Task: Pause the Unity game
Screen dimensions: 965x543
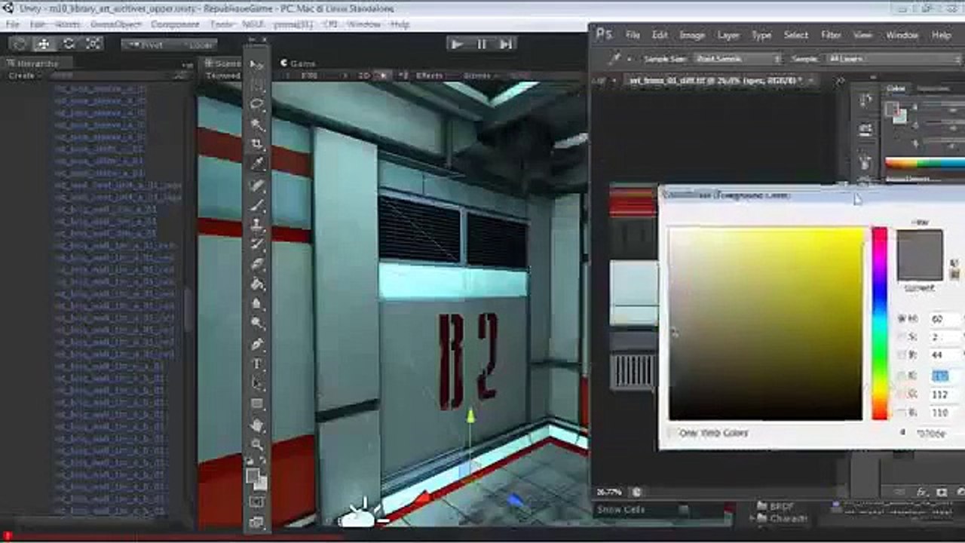Action: 482,44
